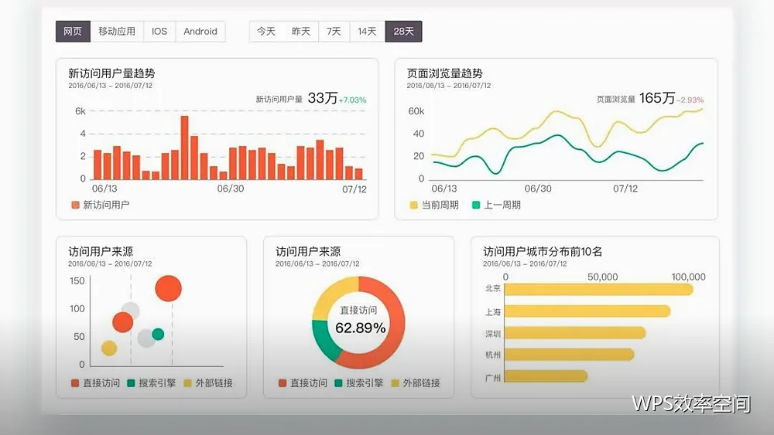Click the 广州 city bar
774x435 pixels.
[546, 376]
